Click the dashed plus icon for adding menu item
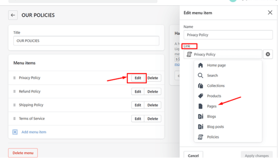 point(15,132)
